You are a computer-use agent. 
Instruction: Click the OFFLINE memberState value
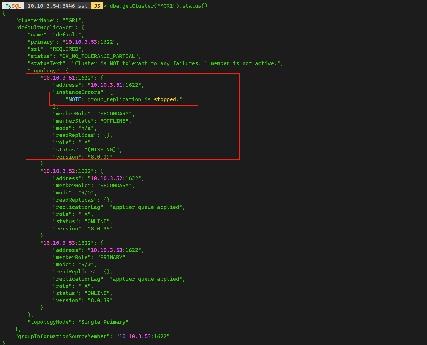click(x=114, y=121)
